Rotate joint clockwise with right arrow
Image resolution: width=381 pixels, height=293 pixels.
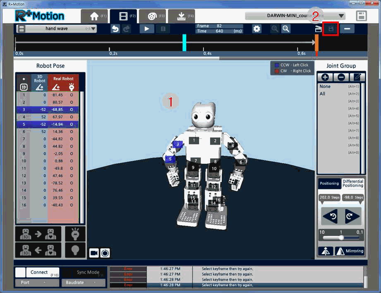352,216
